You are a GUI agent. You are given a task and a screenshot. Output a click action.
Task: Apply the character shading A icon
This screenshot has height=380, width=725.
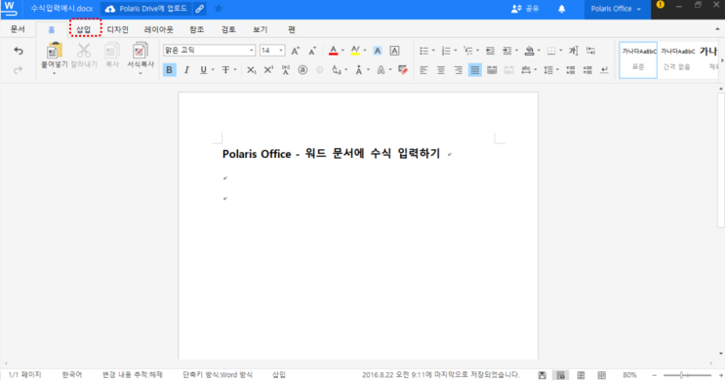378,51
